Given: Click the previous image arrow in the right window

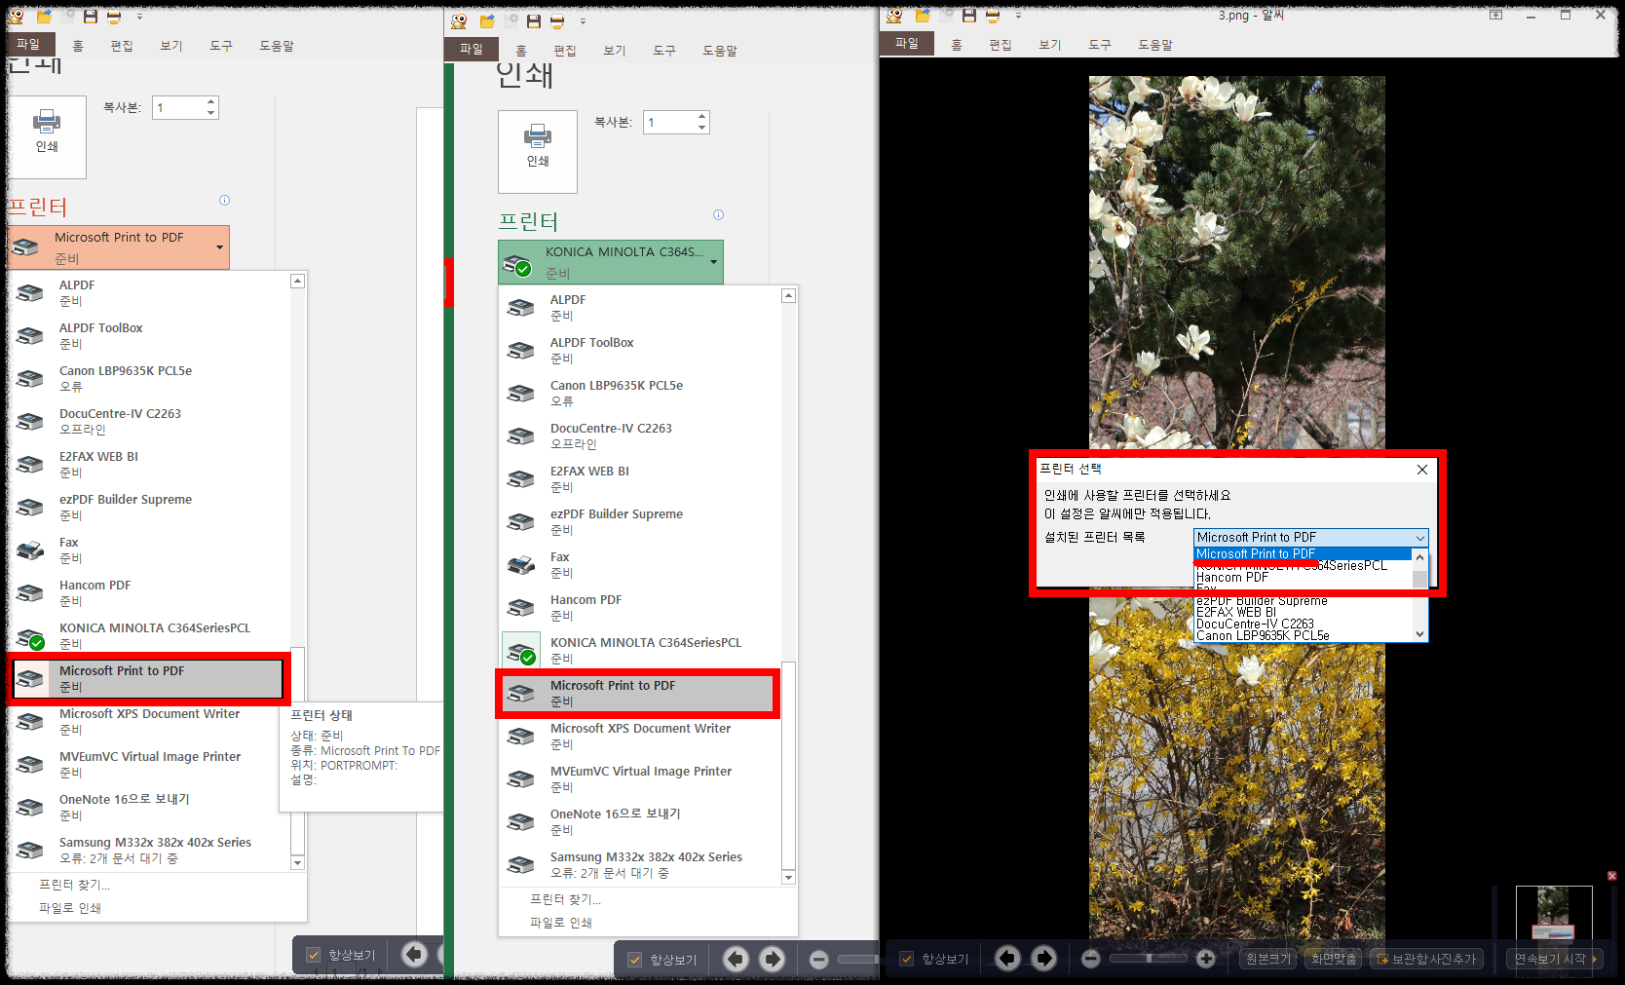Looking at the screenshot, I should [1007, 959].
